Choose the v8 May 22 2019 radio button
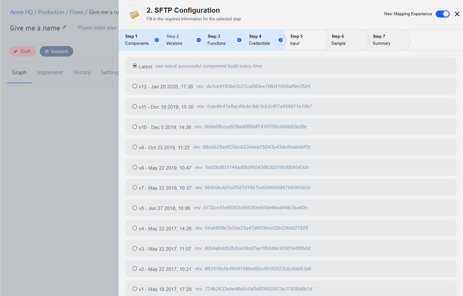Viewport: 463px width, 296px height. pyautogui.click(x=135, y=167)
